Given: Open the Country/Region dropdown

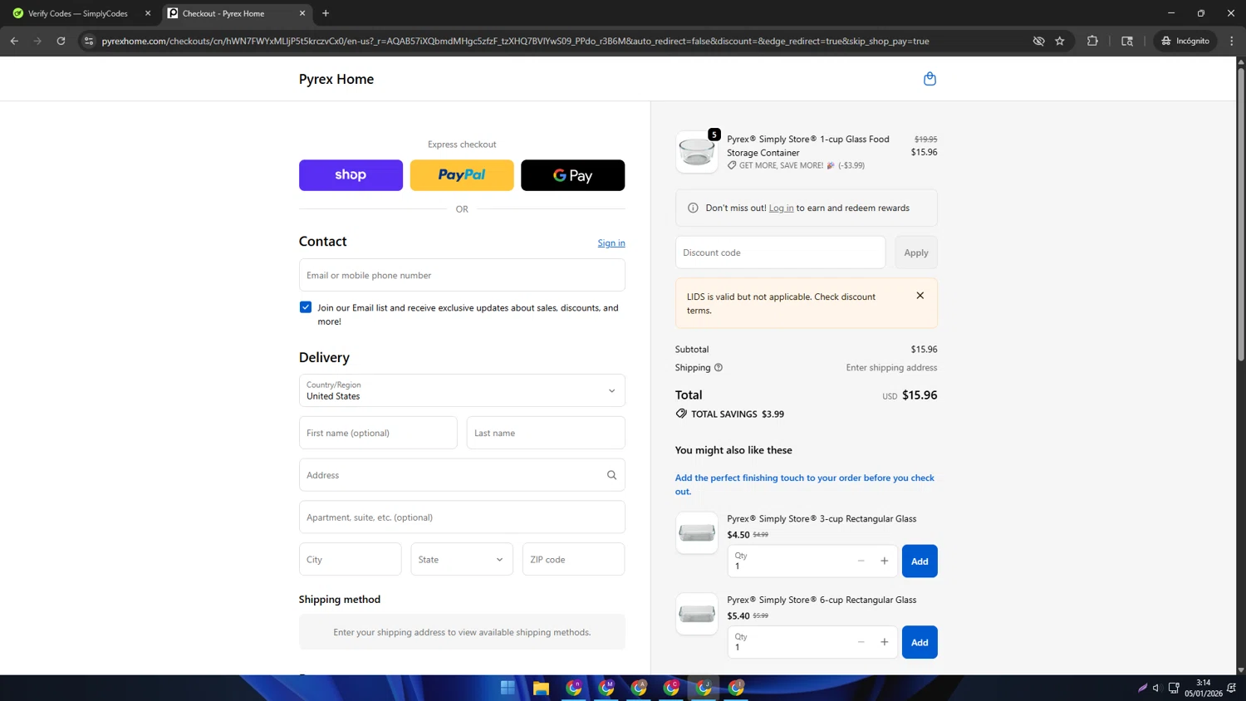Looking at the screenshot, I should click(x=462, y=390).
